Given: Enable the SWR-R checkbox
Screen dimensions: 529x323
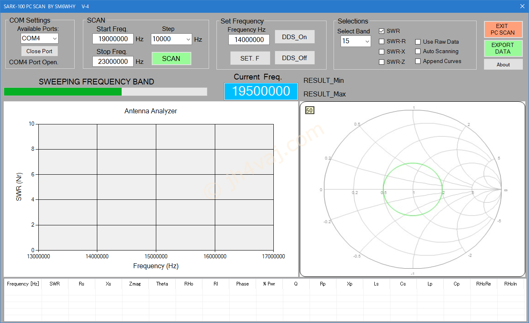Looking at the screenshot, I should pyautogui.click(x=382, y=41).
